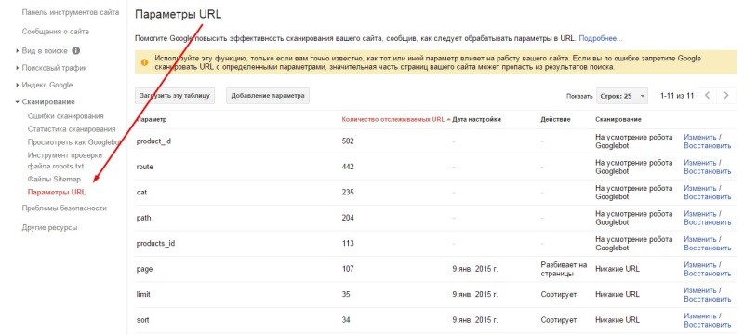Open Другие ресурсы

[x=49, y=227]
